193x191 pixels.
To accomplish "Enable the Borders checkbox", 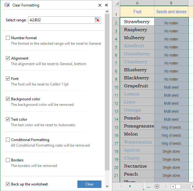I will pos(8,160).
